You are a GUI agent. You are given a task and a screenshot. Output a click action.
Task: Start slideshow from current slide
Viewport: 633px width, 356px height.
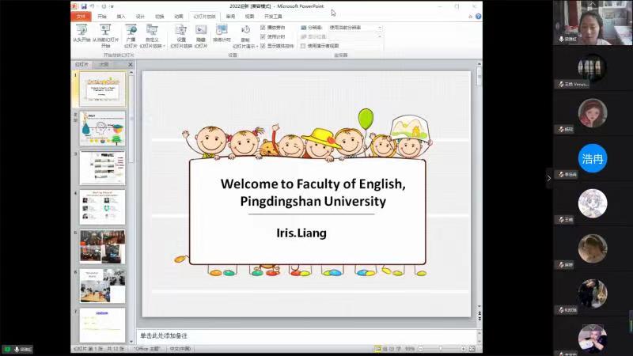click(106, 33)
